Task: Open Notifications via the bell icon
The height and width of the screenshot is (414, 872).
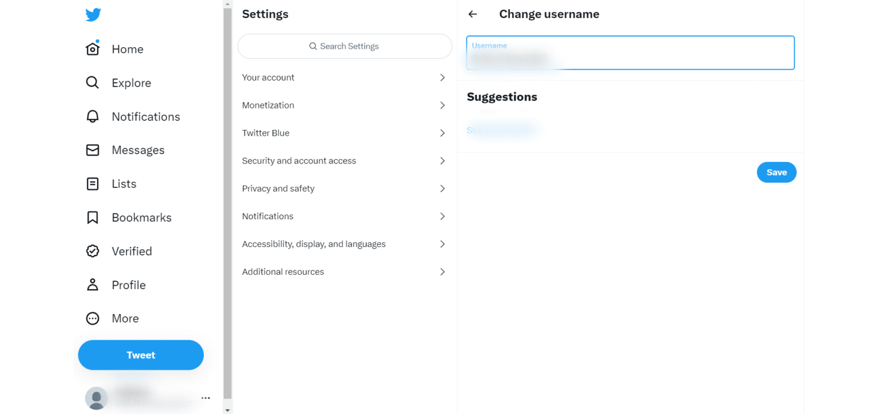Action: 92,116
